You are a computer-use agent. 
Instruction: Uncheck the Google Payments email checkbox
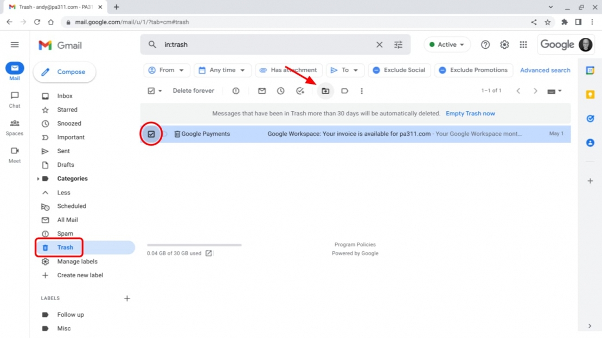coord(151,134)
